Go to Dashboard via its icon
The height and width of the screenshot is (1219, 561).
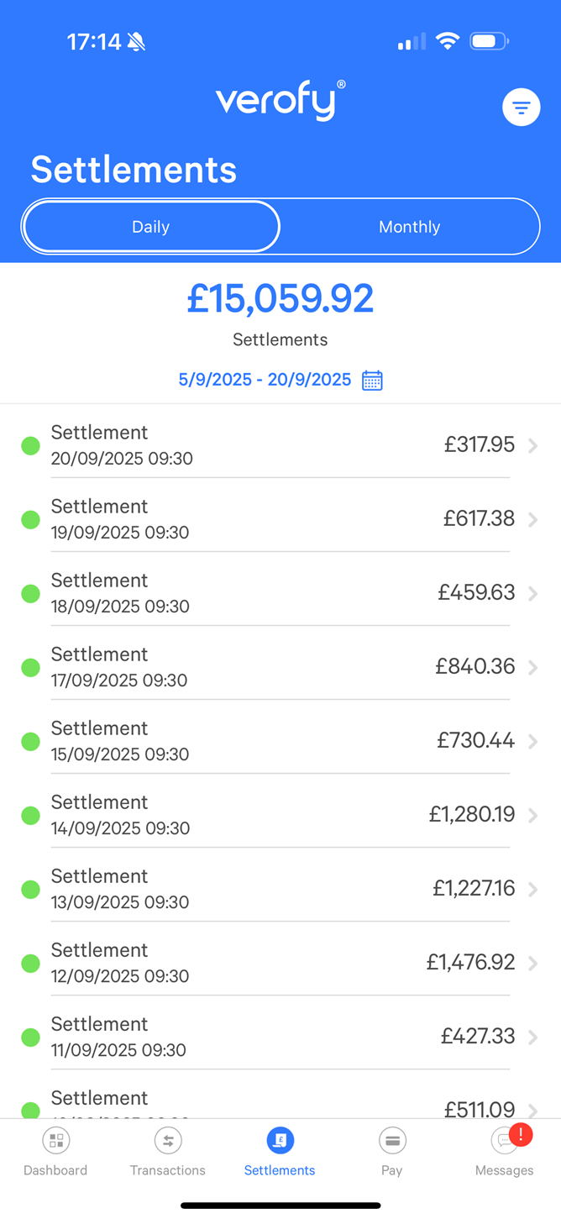tap(56, 1140)
